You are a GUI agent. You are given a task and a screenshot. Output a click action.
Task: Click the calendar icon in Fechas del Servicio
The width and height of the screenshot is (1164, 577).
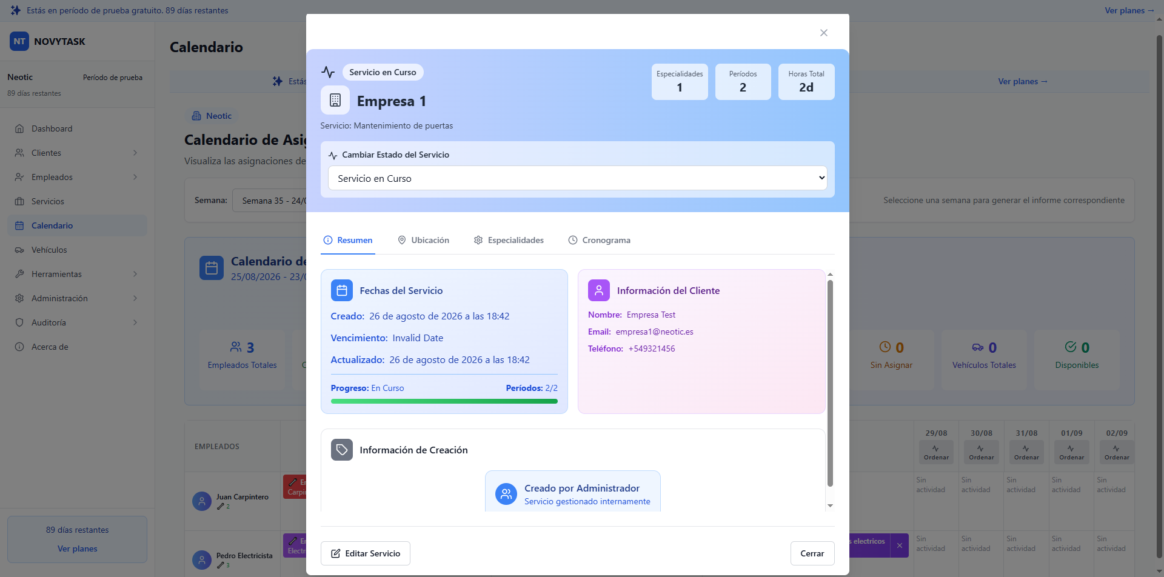342,290
